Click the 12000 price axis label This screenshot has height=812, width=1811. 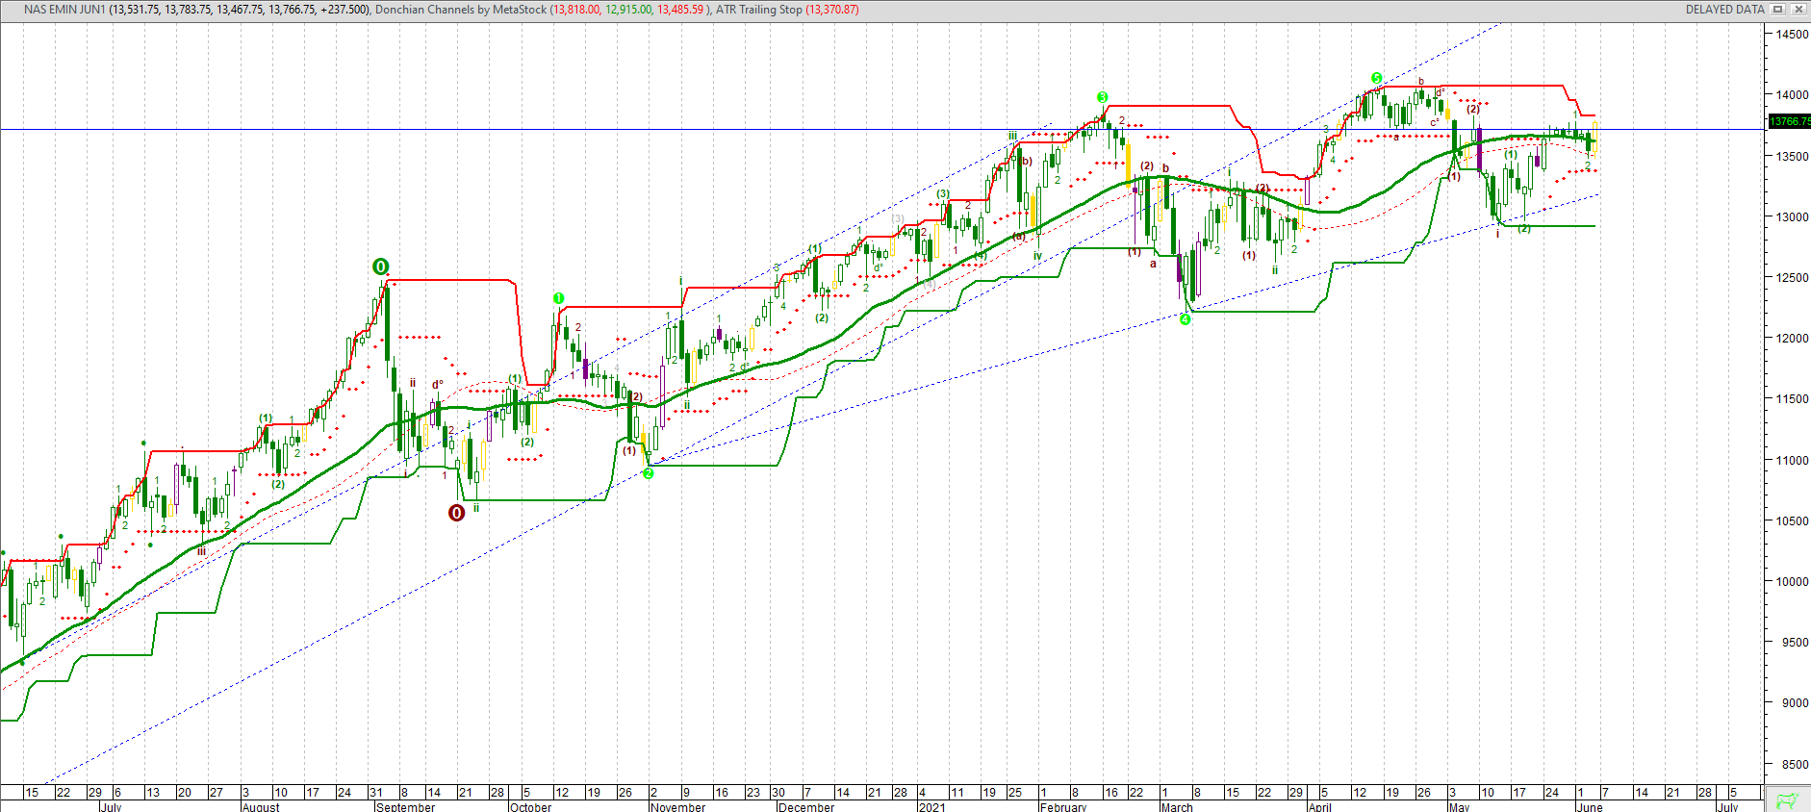pos(1792,338)
